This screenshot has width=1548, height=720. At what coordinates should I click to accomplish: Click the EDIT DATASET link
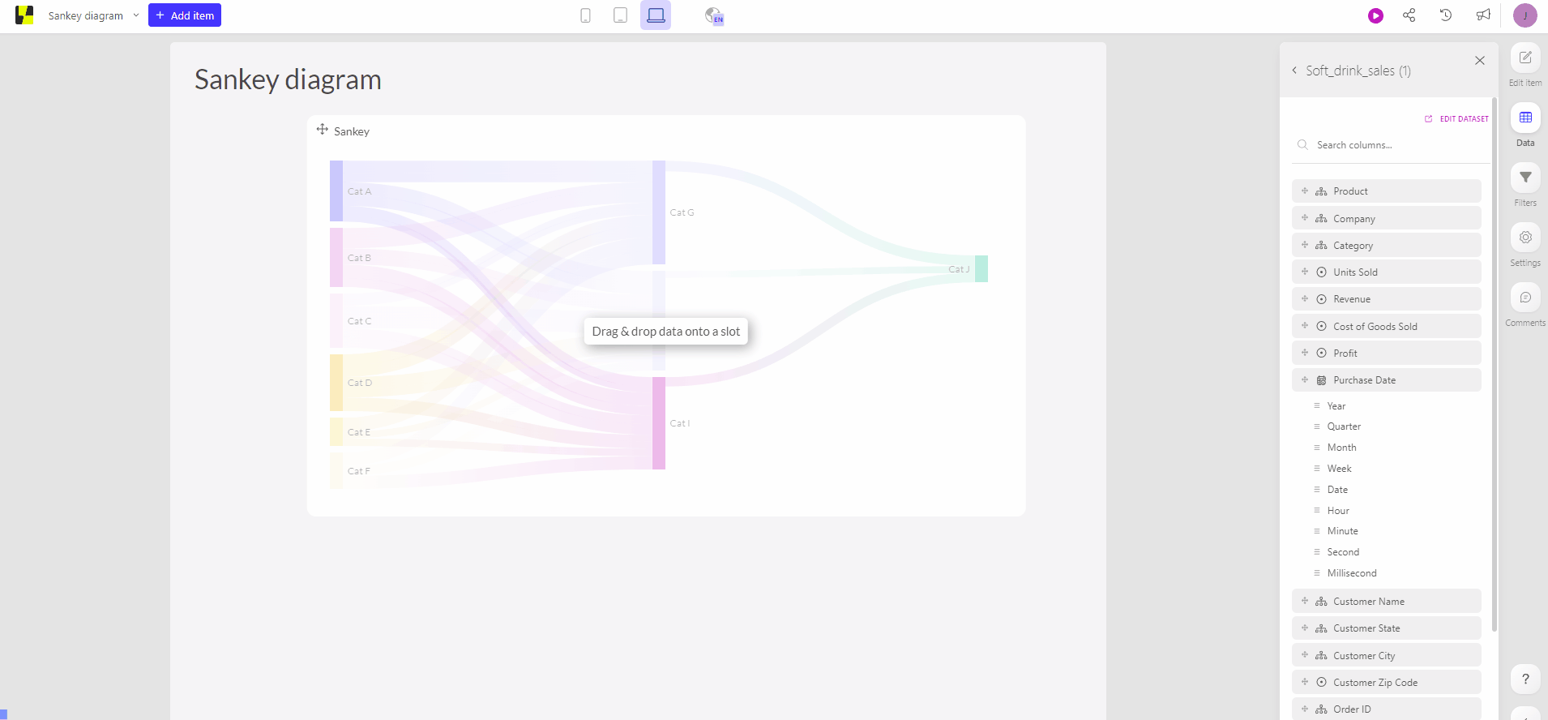coord(1457,119)
